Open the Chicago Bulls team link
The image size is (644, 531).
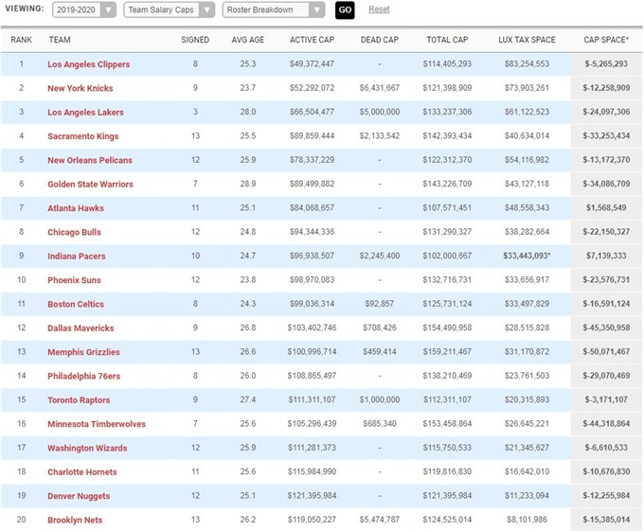(74, 232)
